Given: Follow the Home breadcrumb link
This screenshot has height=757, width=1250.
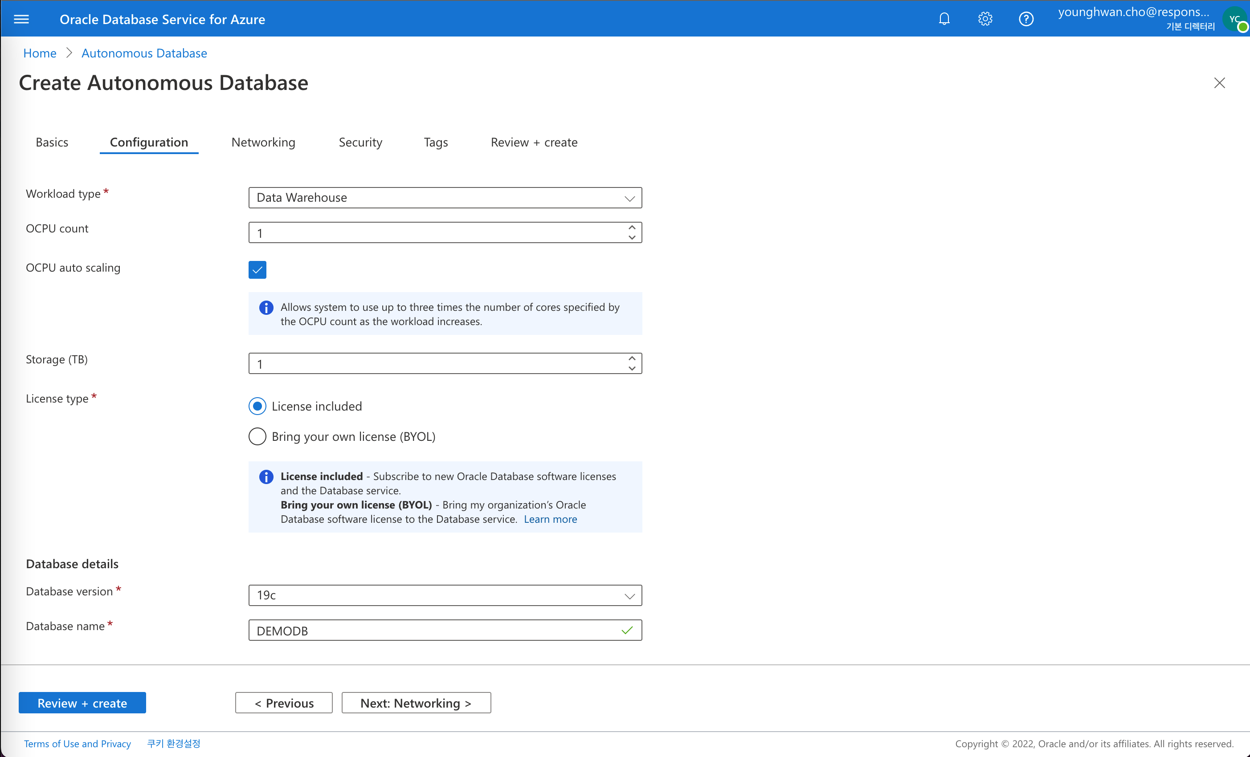Looking at the screenshot, I should pos(40,53).
